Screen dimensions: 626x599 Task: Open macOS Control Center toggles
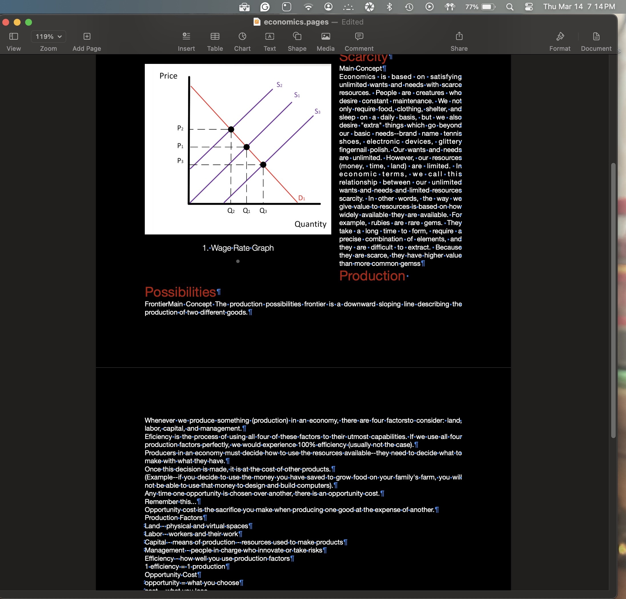pos(529,7)
